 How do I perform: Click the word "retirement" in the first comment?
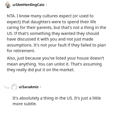point(24,51)
